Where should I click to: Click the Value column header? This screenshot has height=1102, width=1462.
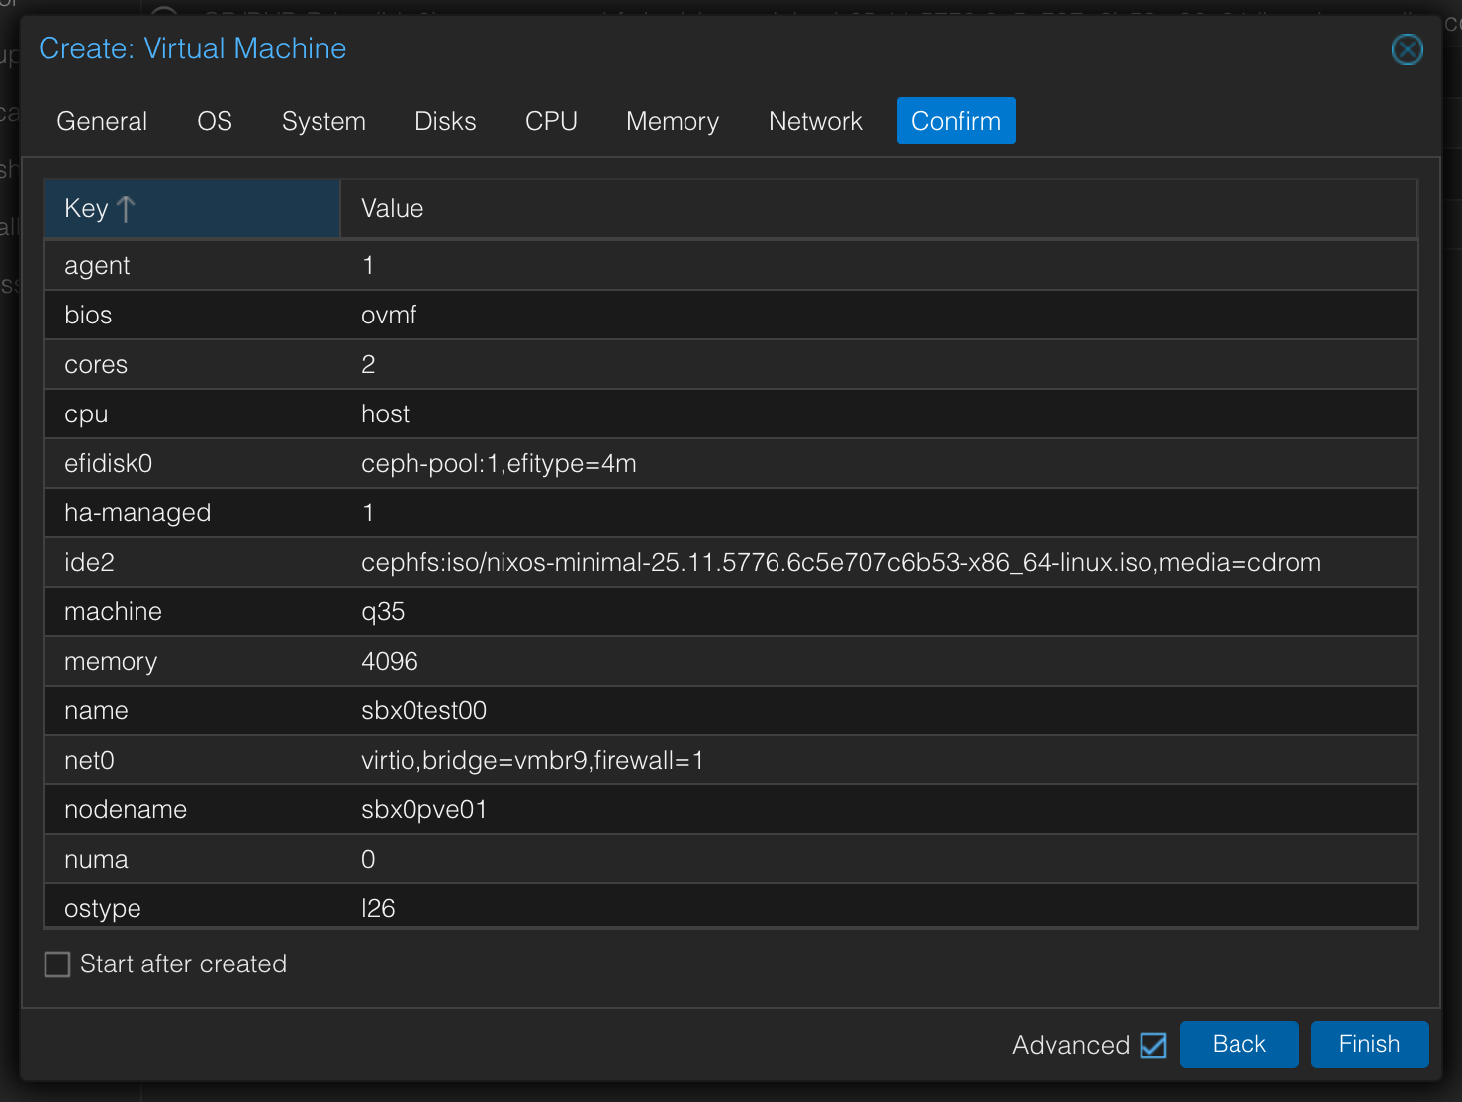click(x=392, y=208)
